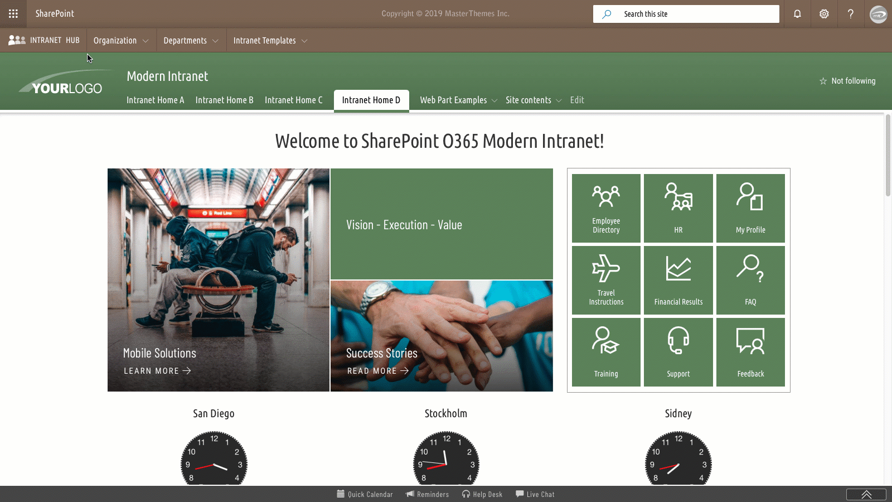892x502 pixels.
Task: Expand the Organization dropdown
Action: pyautogui.click(x=120, y=40)
